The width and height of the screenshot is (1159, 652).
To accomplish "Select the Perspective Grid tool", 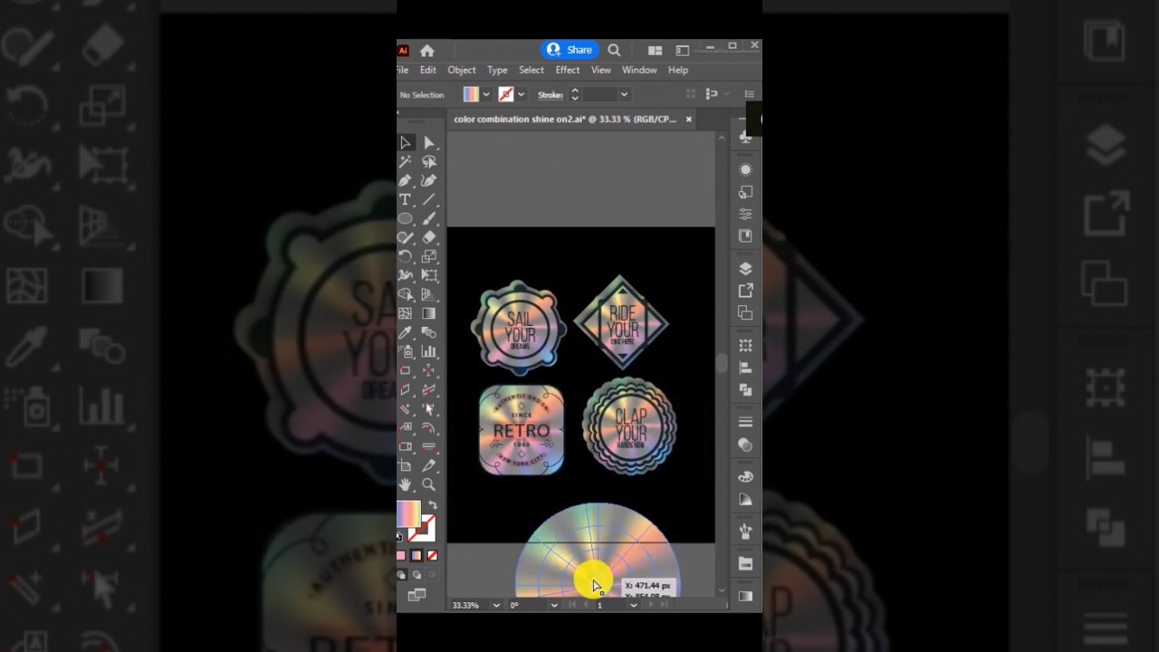I will pyautogui.click(x=429, y=294).
